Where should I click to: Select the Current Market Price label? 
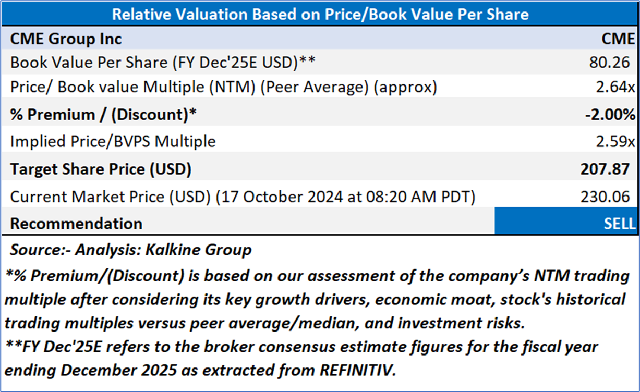243,197
